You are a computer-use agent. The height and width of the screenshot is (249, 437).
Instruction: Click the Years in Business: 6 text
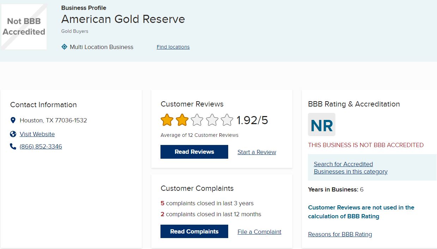pyautogui.click(x=336, y=189)
